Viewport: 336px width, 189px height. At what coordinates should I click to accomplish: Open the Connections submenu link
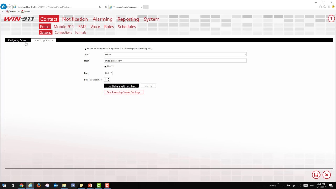click(63, 33)
